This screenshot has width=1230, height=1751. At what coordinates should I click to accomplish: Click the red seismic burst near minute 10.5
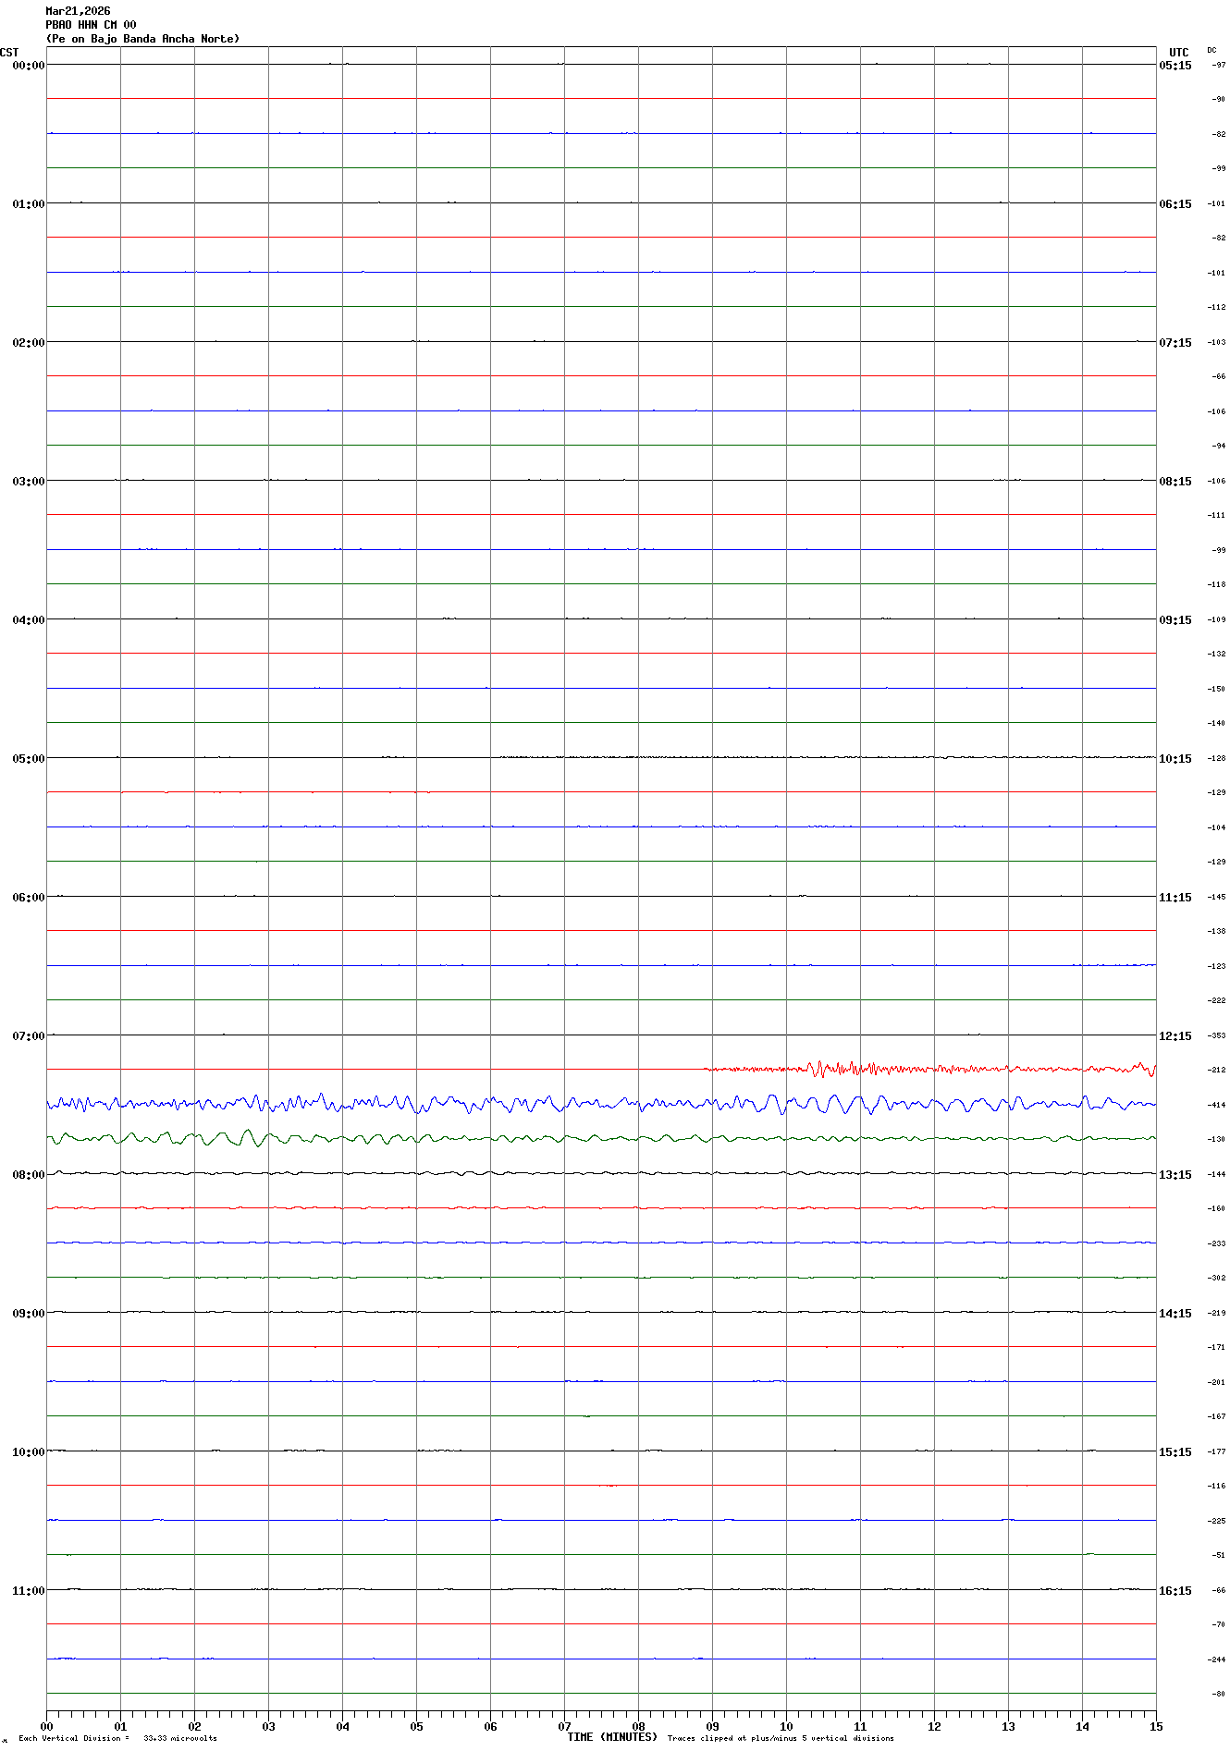(x=821, y=1069)
